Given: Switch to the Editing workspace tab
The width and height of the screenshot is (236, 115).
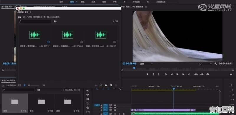Looking at the screenshot, I should tap(72, 2).
